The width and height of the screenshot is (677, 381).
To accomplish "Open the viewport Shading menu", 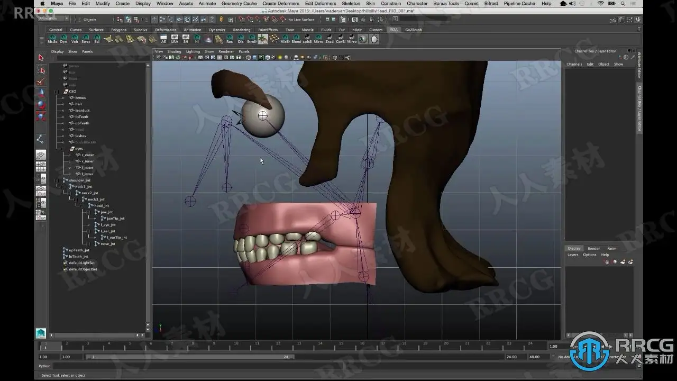I will pyautogui.click(x=174, y=51).
